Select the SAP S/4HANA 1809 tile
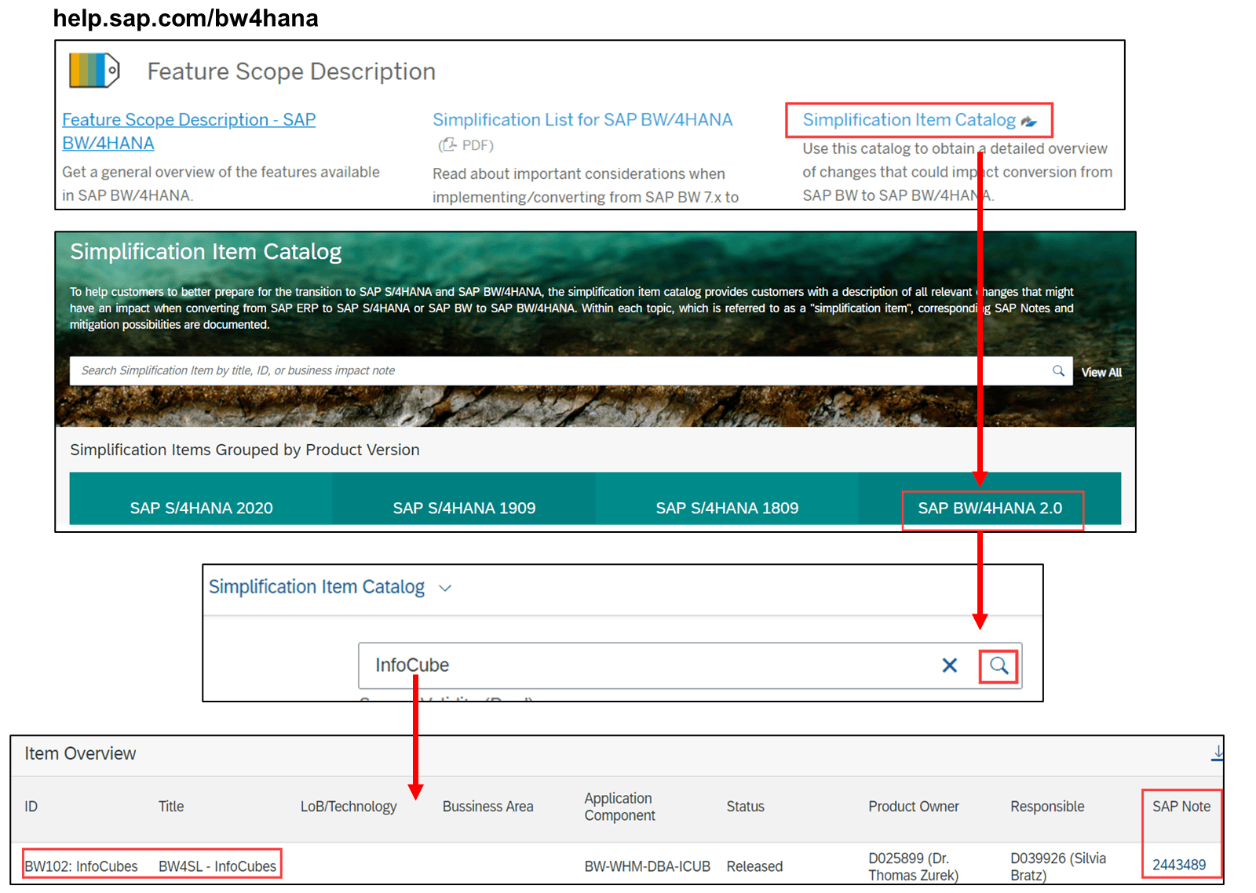The image size is (1256, 893). [x=727, y=499]
